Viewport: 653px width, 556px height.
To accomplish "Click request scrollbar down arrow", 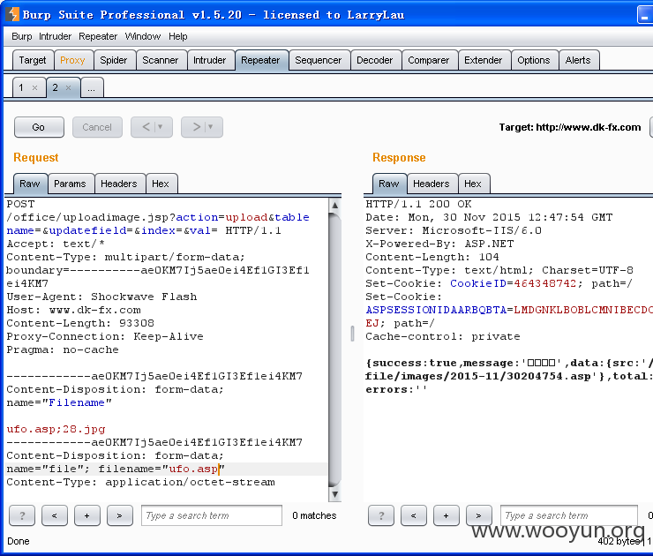I will pos(334,494).
